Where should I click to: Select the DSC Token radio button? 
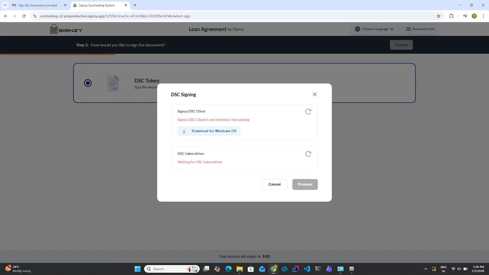(x=88, y=83)
